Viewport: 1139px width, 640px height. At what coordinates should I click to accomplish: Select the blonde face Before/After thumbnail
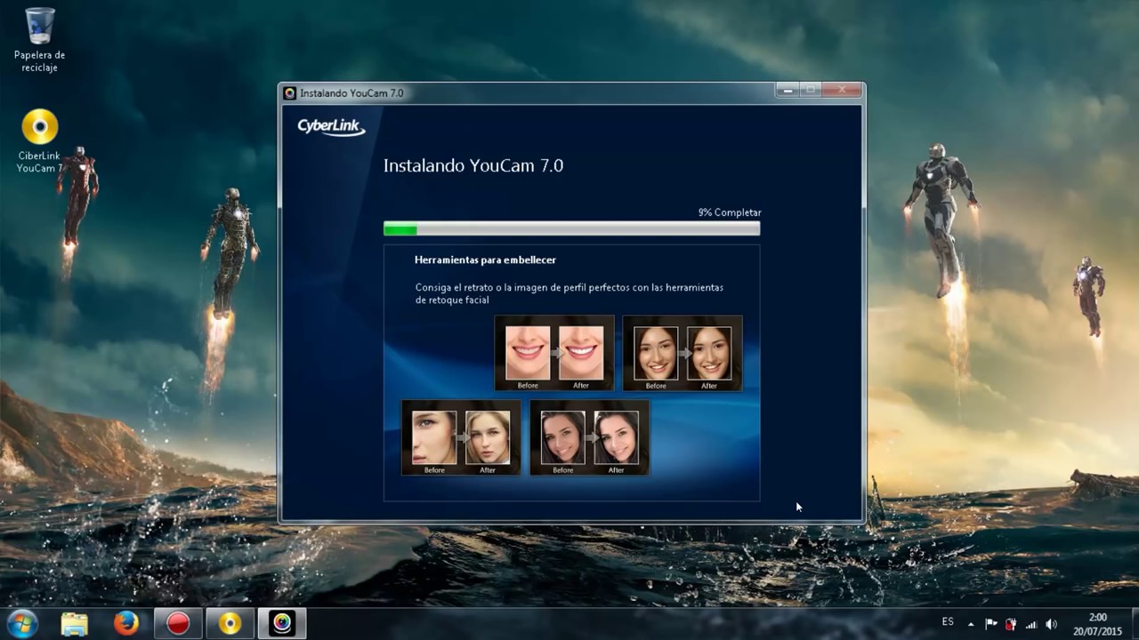tap(461, 437)
